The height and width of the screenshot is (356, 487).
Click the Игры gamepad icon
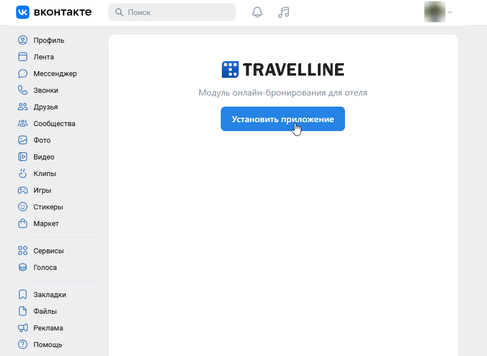(23, 190)
